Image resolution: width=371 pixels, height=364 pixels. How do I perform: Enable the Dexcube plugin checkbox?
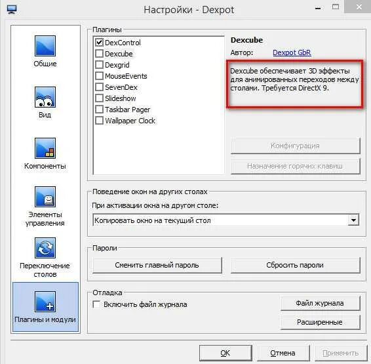coord(99,54)
